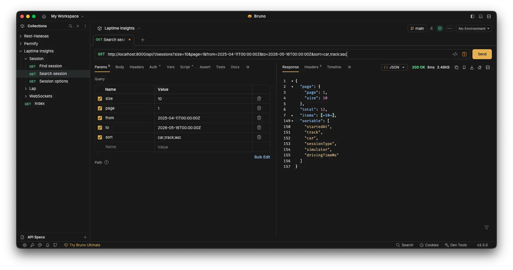Open the response filter funnel icon

point(487,228)
